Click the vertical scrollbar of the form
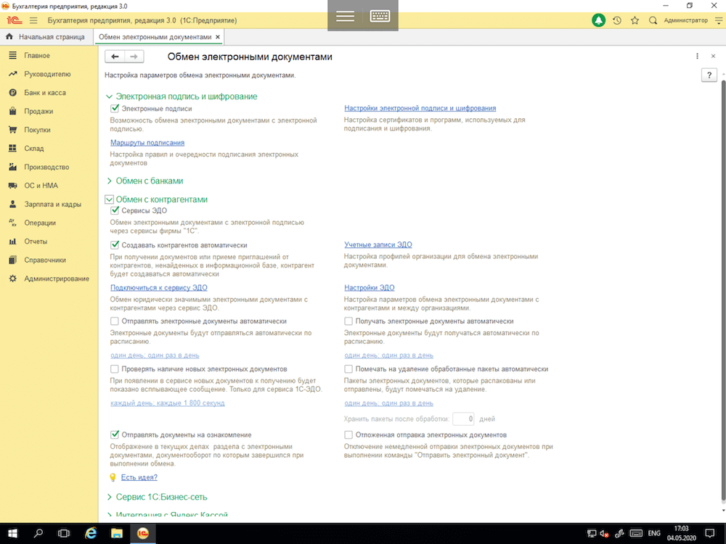The image size is (726, 544). tap(723, 292)
